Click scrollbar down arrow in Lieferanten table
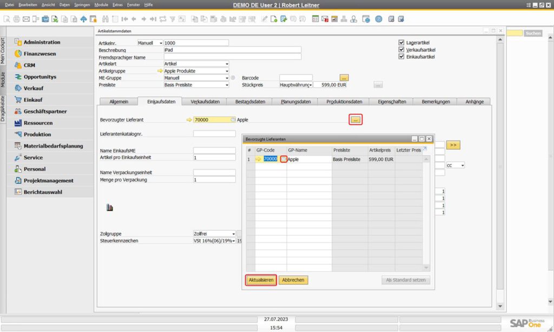Image resolution: width=554 pixels, height=332 pixels. (426, 268)
